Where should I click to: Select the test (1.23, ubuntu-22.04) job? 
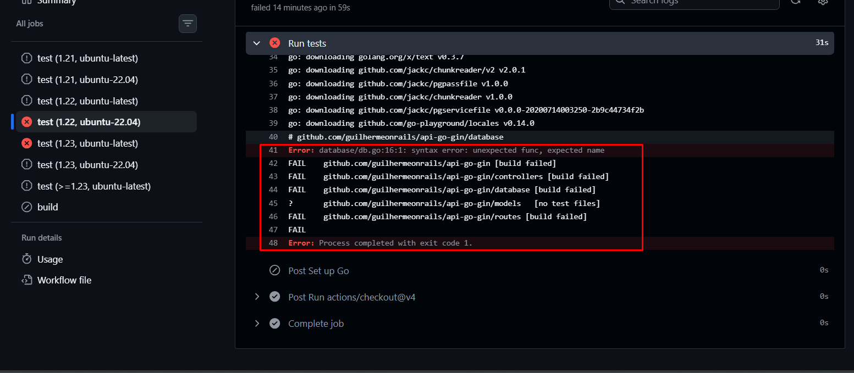(x=87, y=165)
